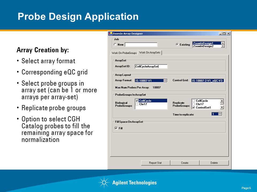
Task: Click the Delete button
Action: click(x=214, y=163)
